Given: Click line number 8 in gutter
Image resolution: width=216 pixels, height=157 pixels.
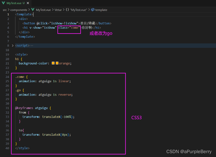Looking at the screenshot, I should point(8,46).
